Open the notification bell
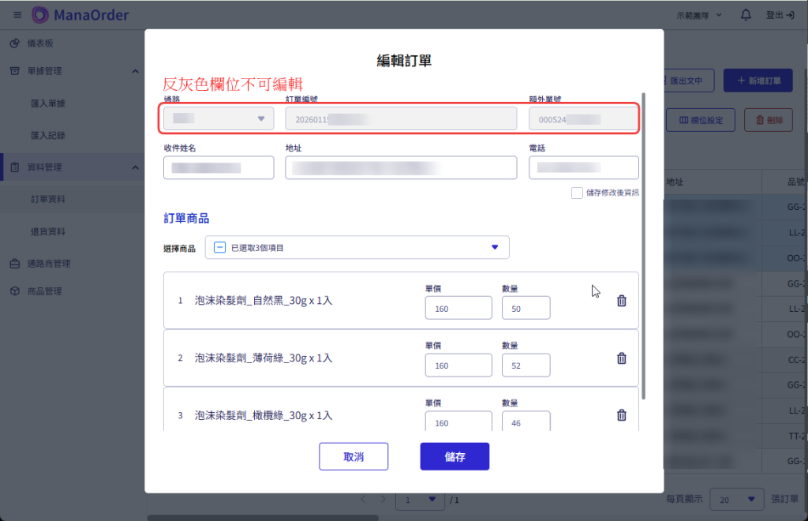The image size is (808, 521). coord(746,15)
